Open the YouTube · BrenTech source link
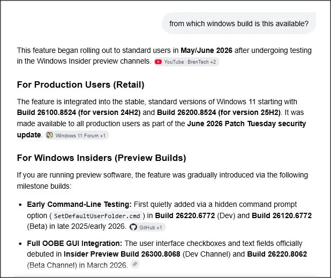 point(186,62)
